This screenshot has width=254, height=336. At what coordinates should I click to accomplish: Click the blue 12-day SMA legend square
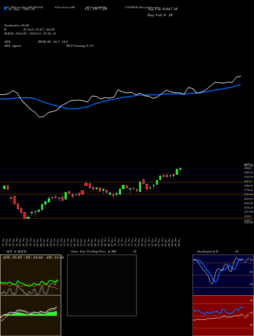coord(5,8)
